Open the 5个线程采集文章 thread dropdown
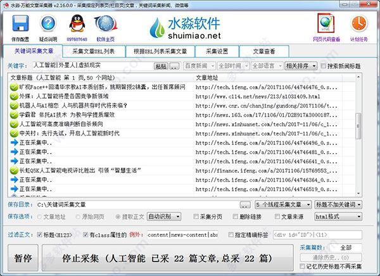 click(283, 205)
